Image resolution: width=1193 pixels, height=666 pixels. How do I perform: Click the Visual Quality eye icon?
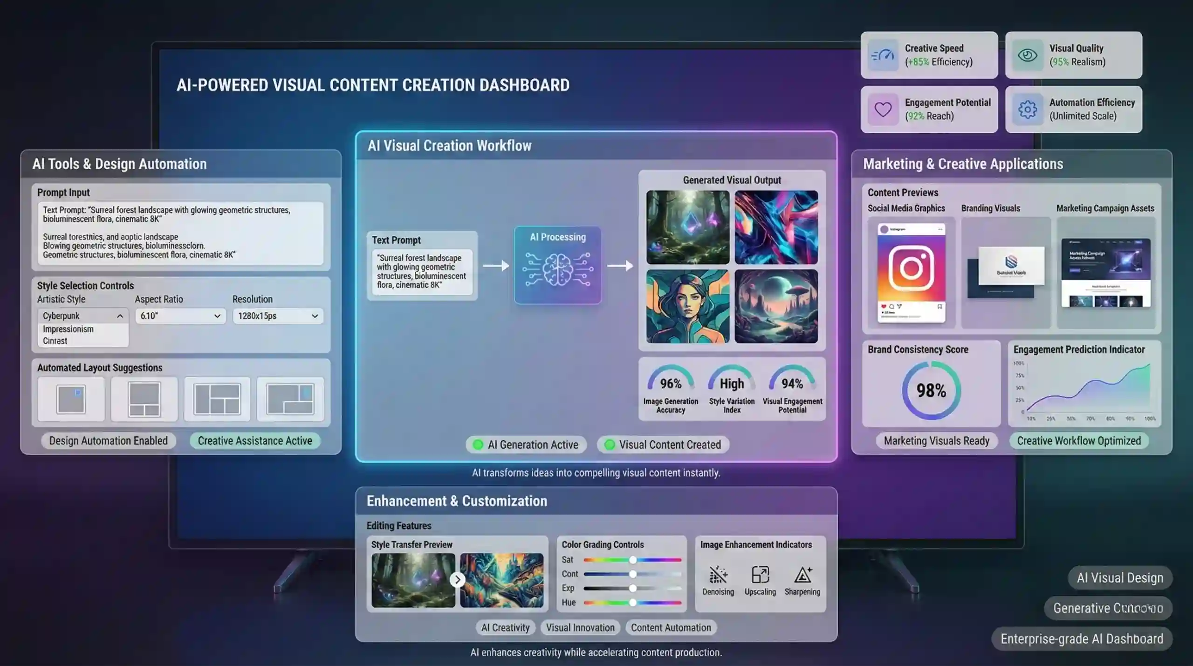(x=1028, y=55)
